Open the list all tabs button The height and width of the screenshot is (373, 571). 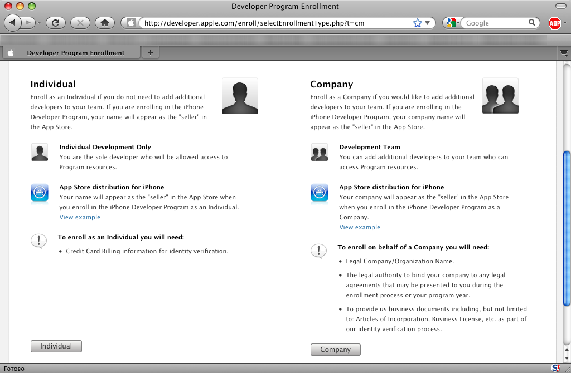(564, 53)
